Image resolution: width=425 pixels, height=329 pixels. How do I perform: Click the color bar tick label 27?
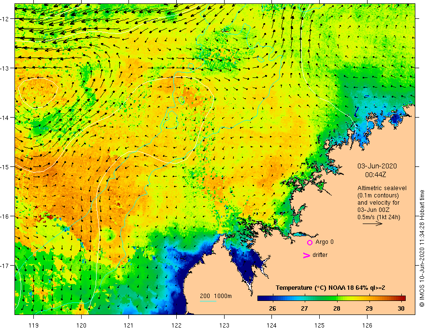(304, 308)
